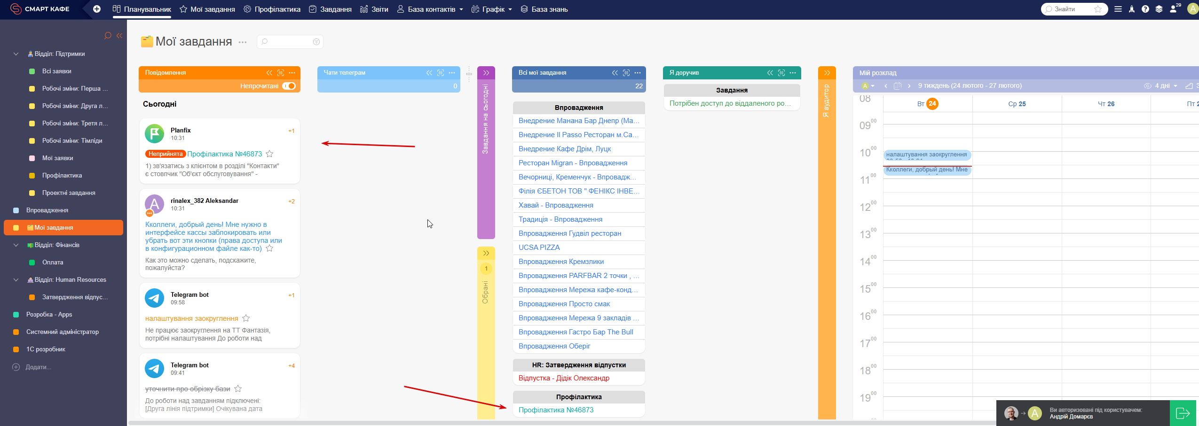Click the green color marker for Всі заявки
The height and width of the screenshot is (426, 1199).
click(32, 71)
